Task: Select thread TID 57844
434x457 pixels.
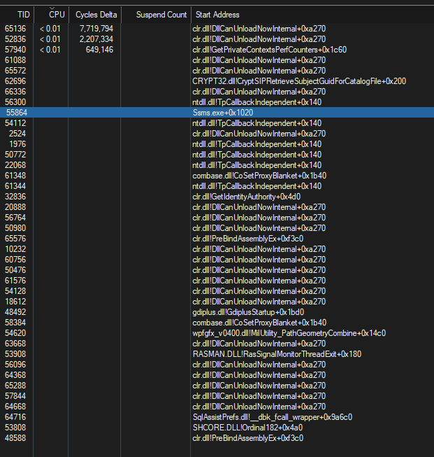Action: click(x=217, y=396)
